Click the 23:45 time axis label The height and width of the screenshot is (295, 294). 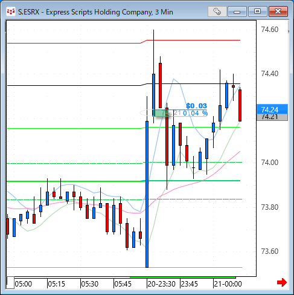190,284
